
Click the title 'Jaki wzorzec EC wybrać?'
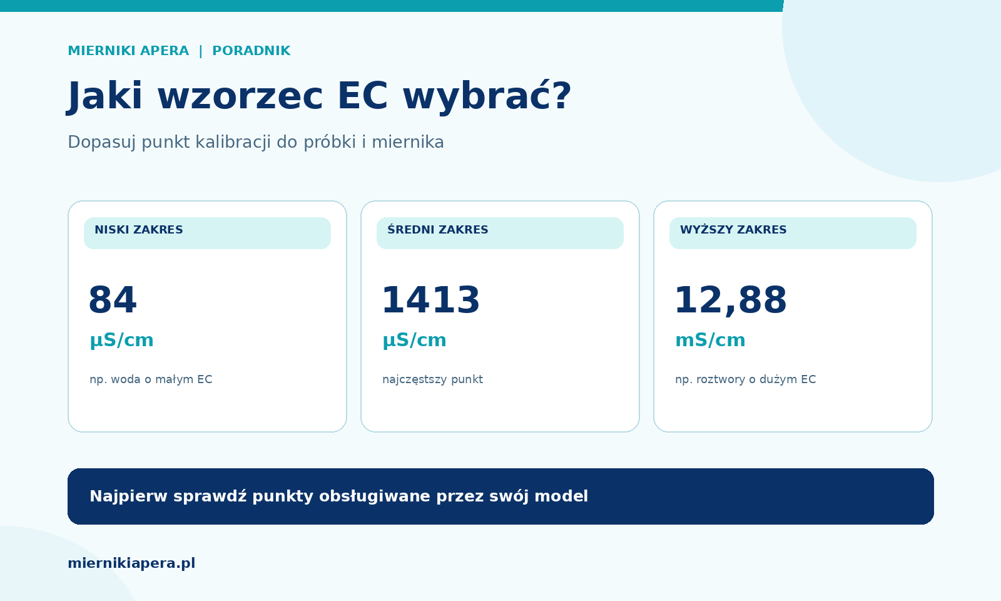coord(319,96)
